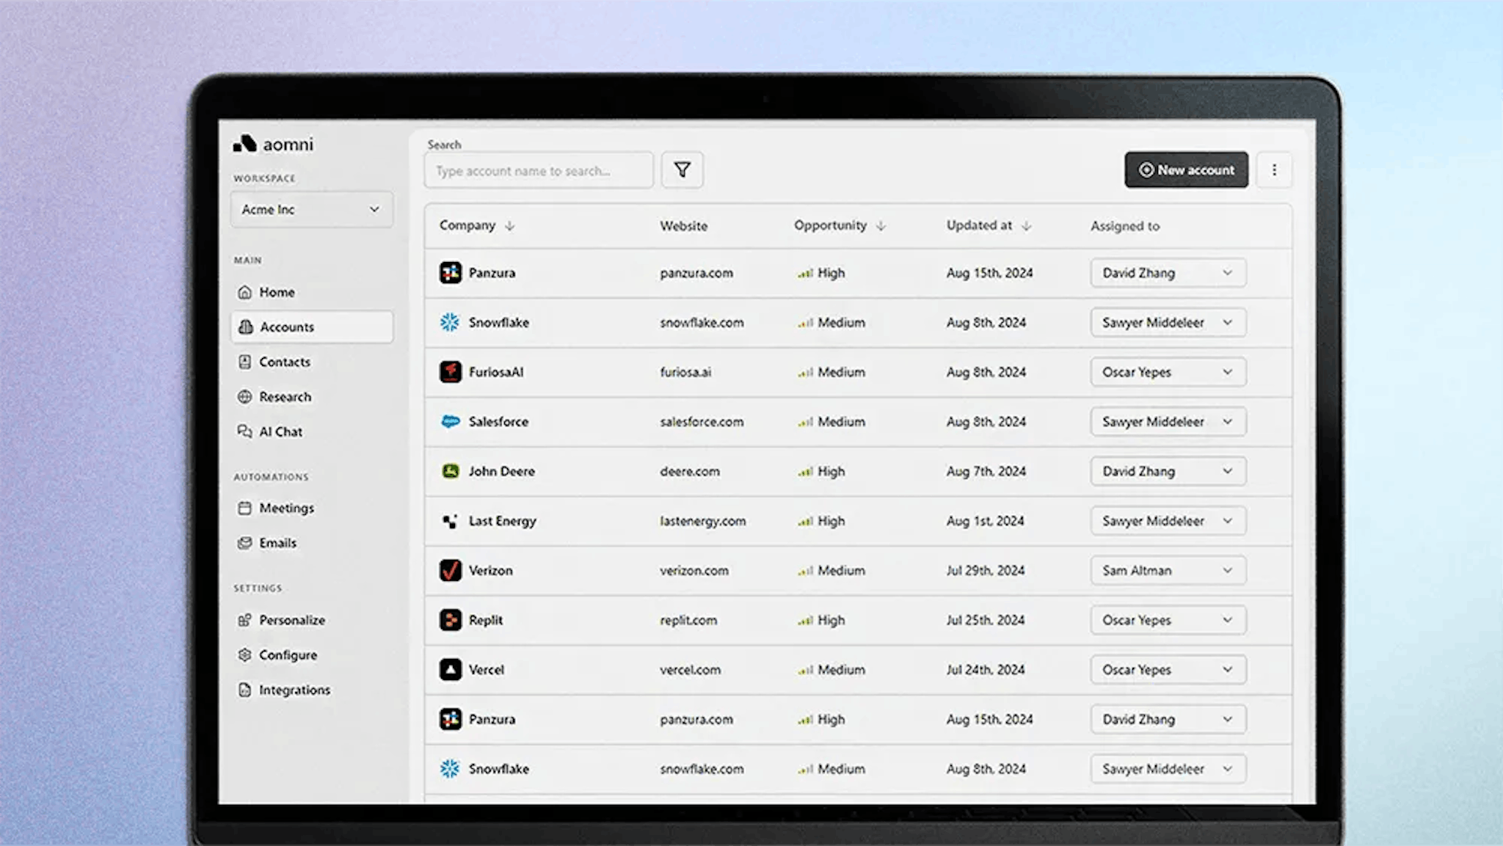
Task: Open assignee dropdown for Last Energy row
Action: (x=1168, y=521)
